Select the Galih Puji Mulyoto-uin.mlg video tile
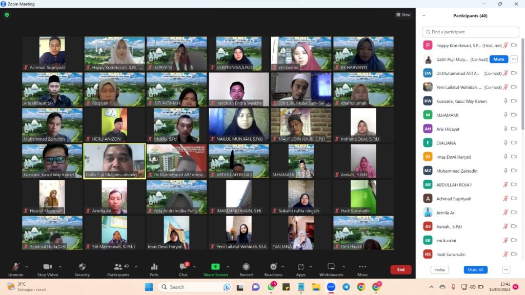525x295 pixels. point(114,161)
